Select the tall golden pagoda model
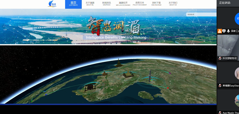239x114 pixels. tap(119, 63)
